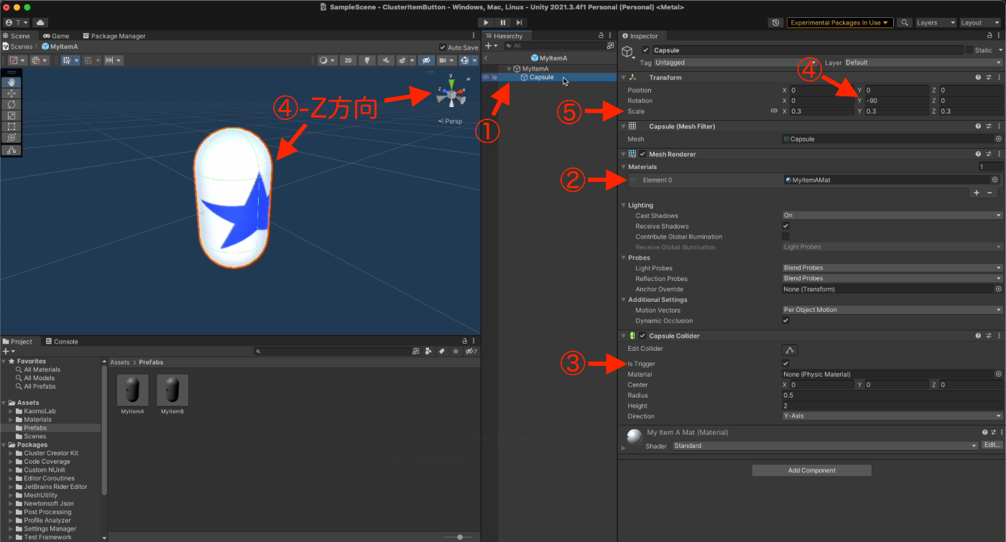Toggle hidden objects scene visibility icon

click(427, 60)
